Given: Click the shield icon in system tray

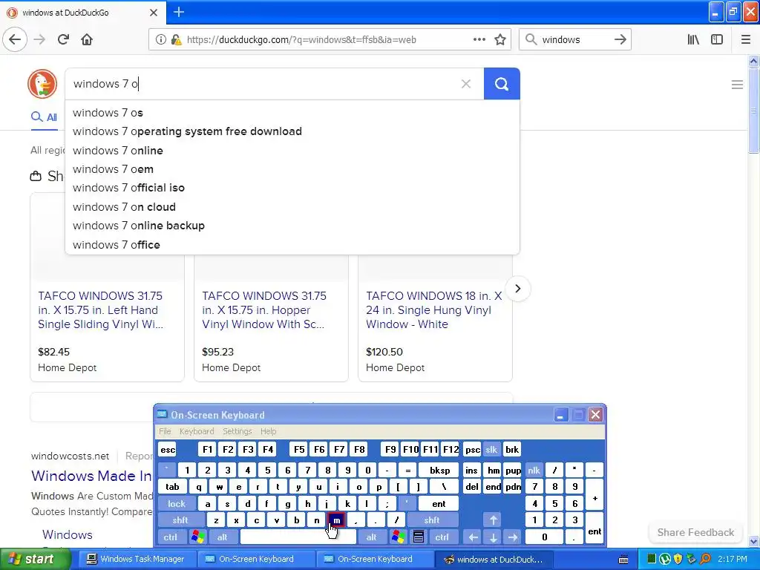Looking at the screenshot, I should pos(678,559).
